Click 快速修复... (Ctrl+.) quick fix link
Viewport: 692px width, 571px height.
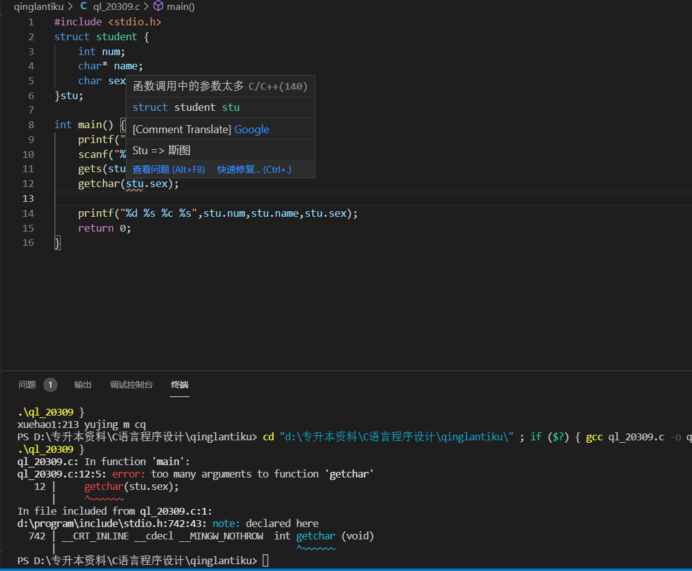[254, 170]
